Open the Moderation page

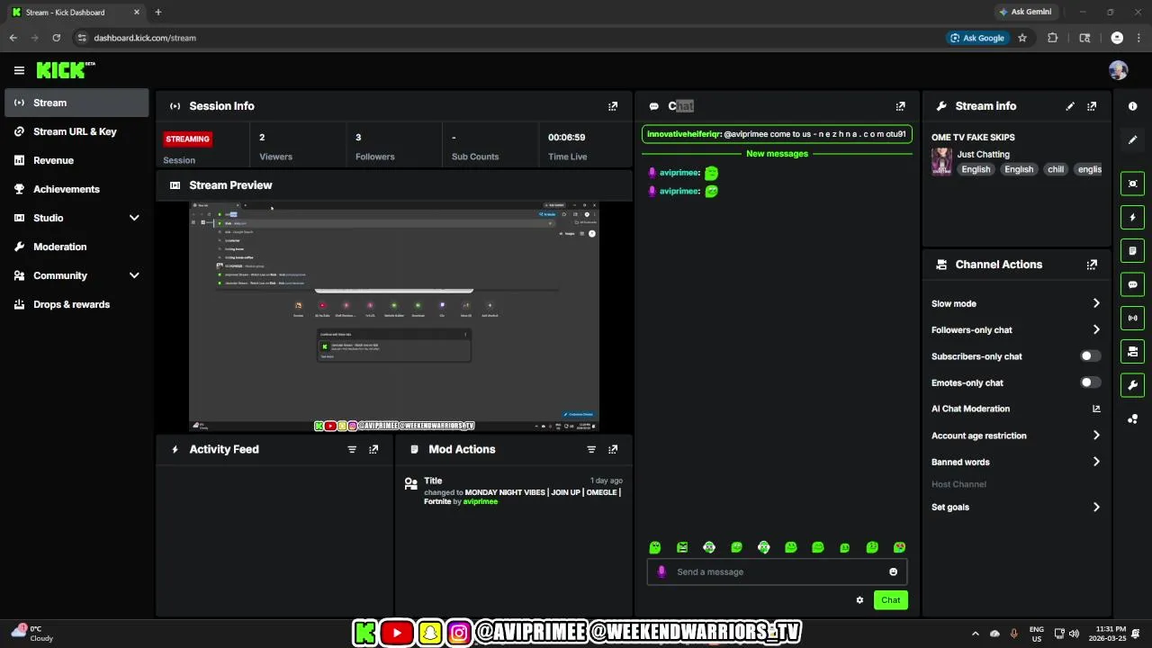pos(76,247)
